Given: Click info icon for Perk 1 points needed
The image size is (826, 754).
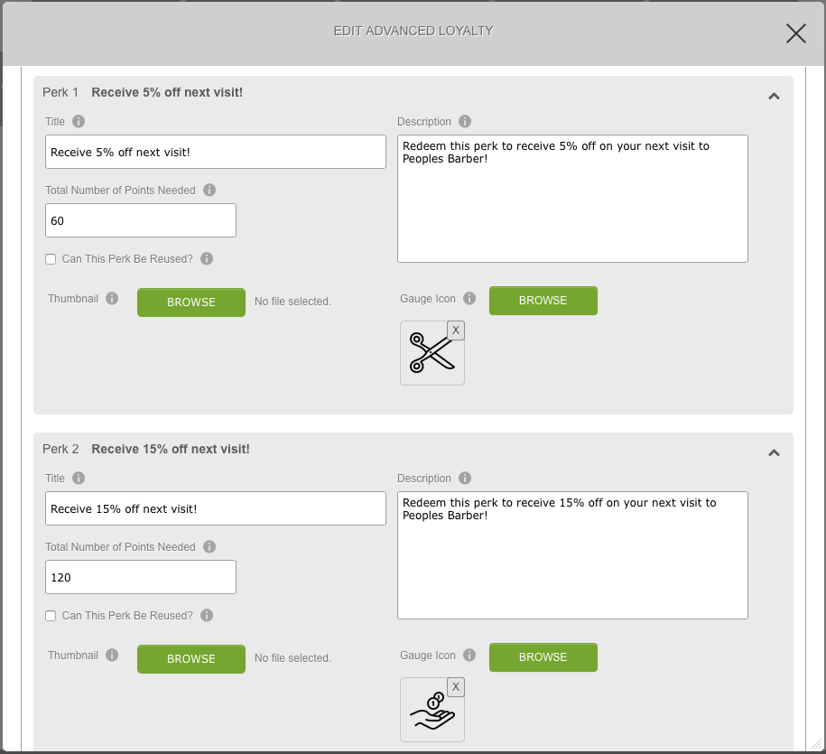Looking at the screenshot, I should pyautogui.click(x=209, y=191).
